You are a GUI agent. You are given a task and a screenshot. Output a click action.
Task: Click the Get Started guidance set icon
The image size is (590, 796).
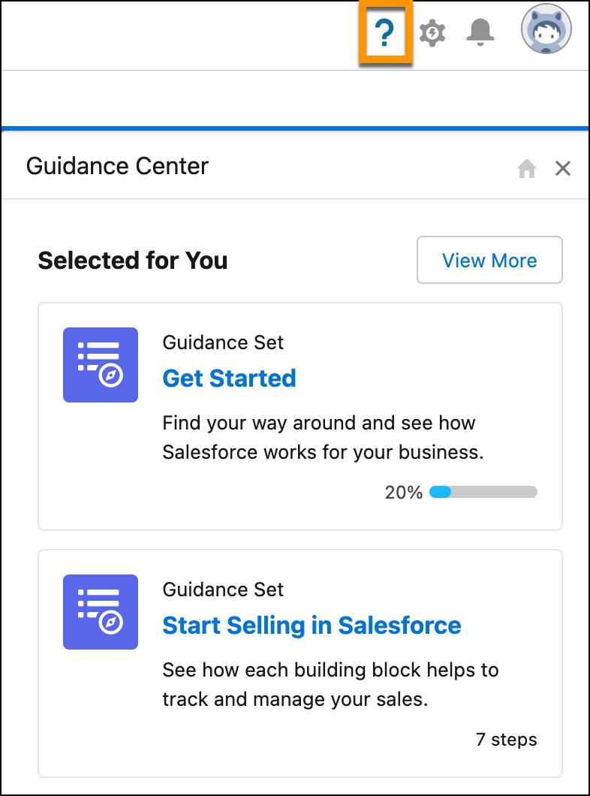101,364
